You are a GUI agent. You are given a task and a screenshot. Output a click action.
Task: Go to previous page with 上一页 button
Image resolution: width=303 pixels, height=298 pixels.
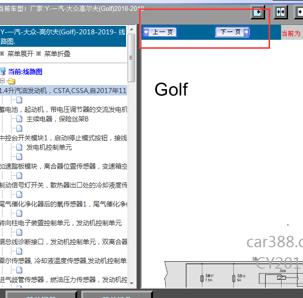tap(160, 32)
